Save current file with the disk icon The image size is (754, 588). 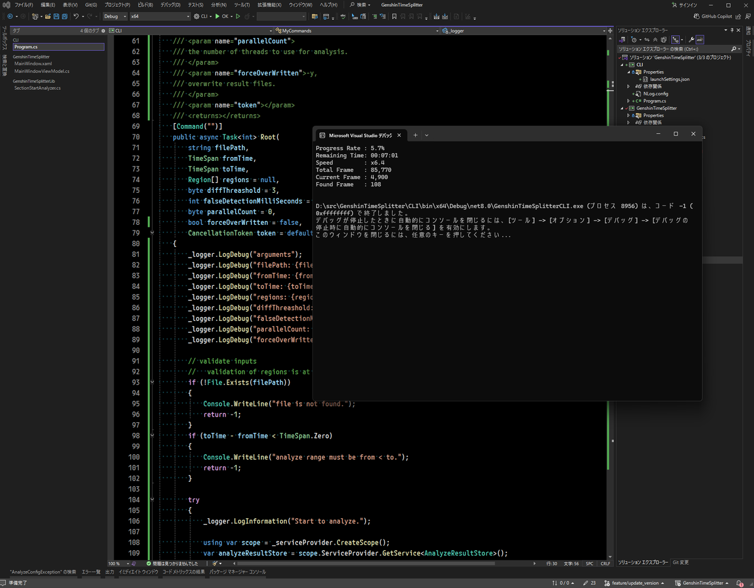pyautogui.click(x=56, y=16)
